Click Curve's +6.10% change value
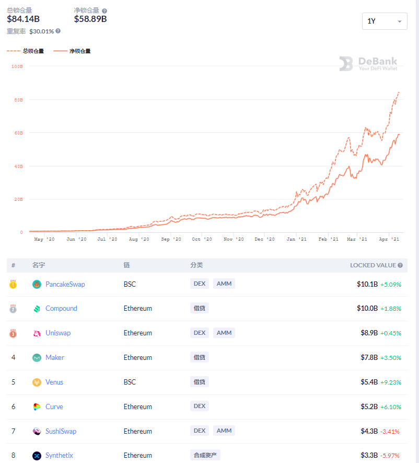This screenshot has width=419, height=463. tap(391, 407)
